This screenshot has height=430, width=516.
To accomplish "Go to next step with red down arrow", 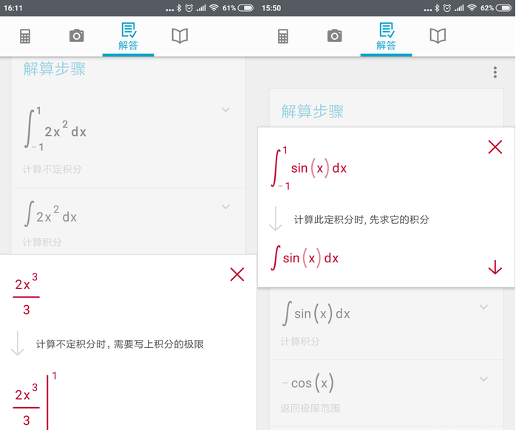I will (x=495, y=267).
